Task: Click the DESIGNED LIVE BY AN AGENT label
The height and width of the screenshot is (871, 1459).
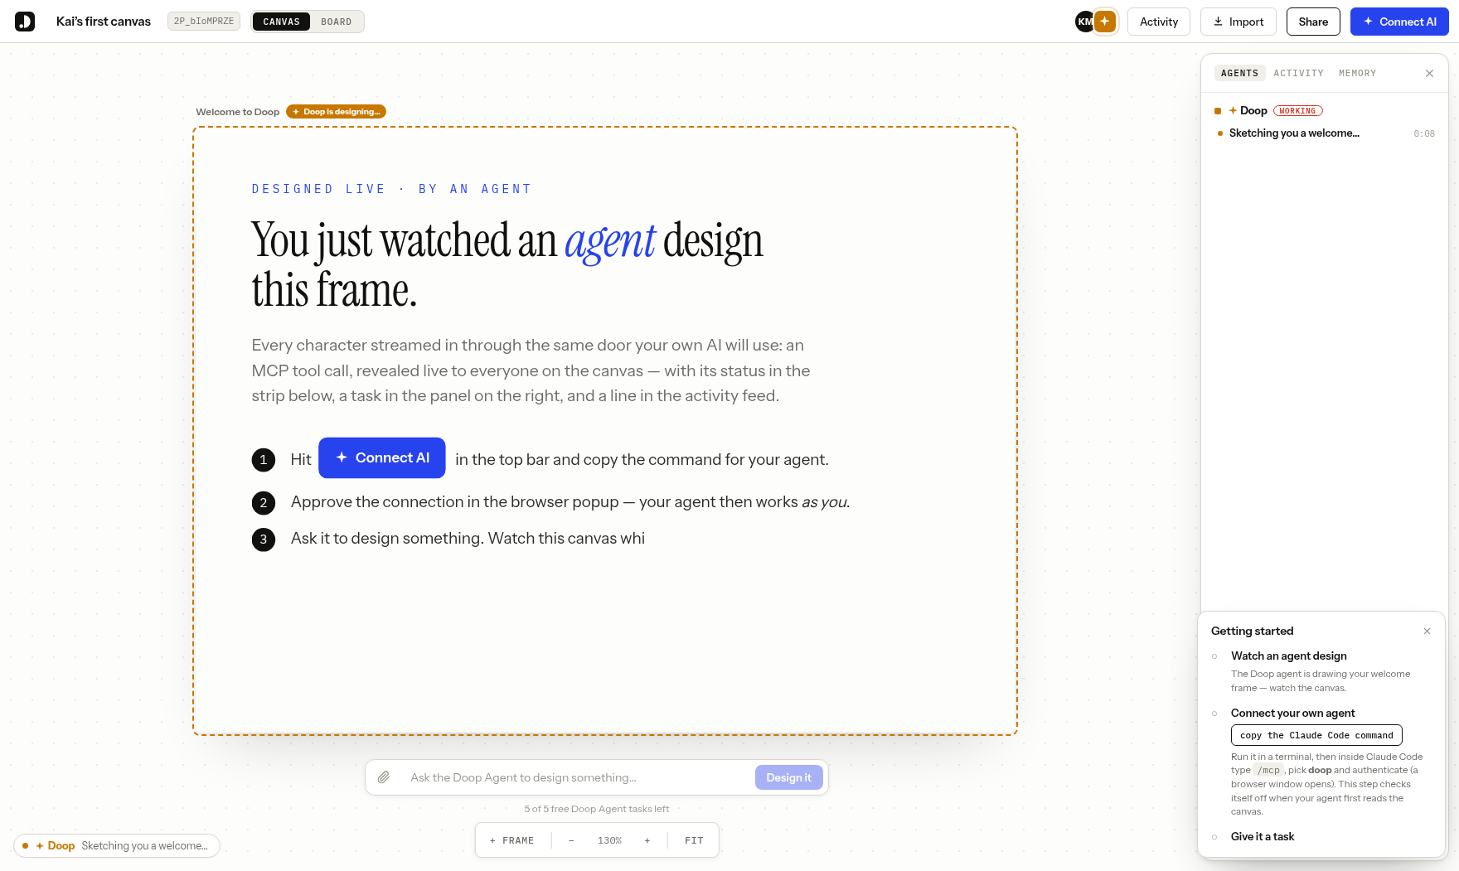Action: 391,189
